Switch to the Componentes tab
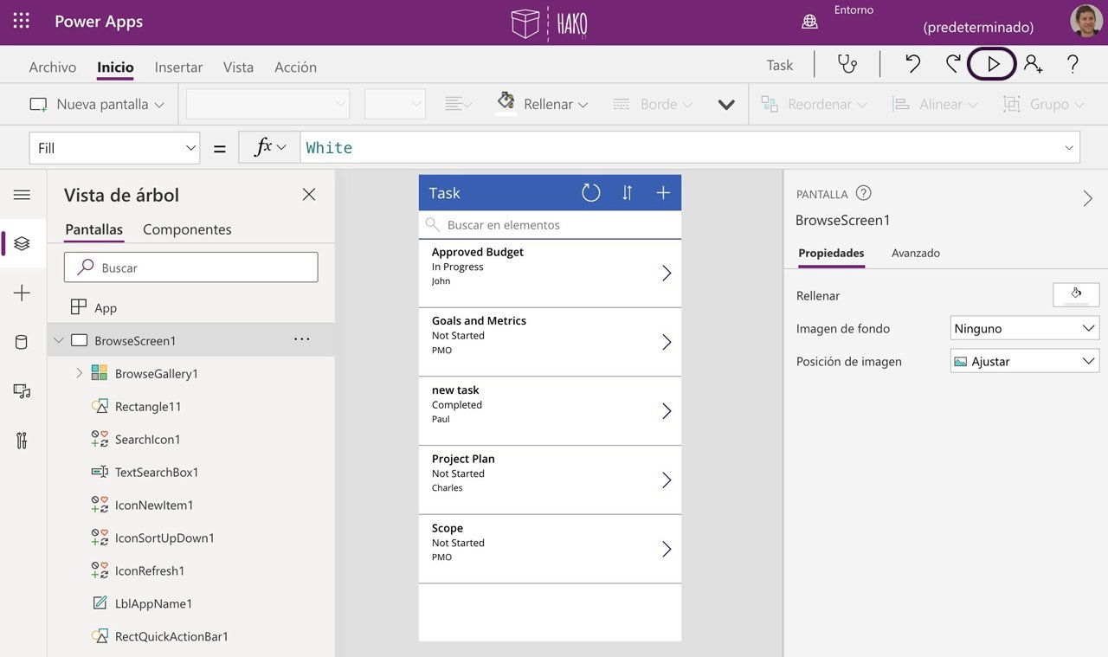This screenshot has height=657, width=1108. pyautogui.click(x=187, y=229)
